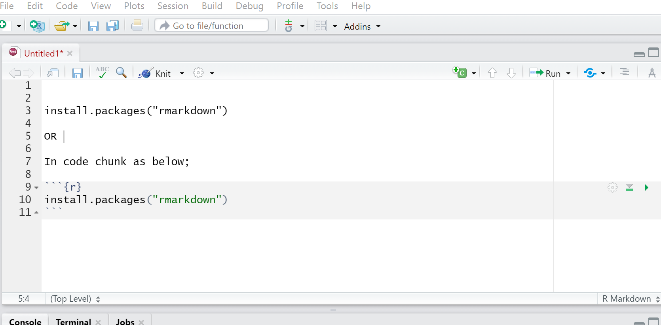
Task: Open the Profile menu
Action: click(x=290, y=6)
